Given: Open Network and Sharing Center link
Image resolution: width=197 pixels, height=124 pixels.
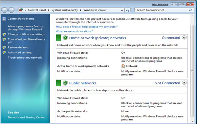Looking at the screenshot, I should pyautogui.click(x=26, y=117).
